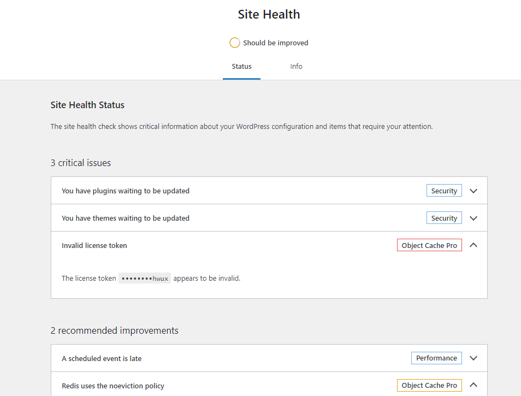Collapse the Invalid license token chevron
Viewport: 521px width, 396px height.
pos(473,245)
